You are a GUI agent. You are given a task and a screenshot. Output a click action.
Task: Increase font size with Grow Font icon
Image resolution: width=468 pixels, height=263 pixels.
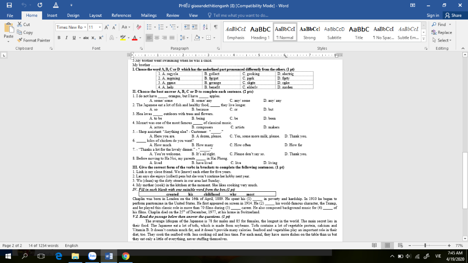(106, 27)
